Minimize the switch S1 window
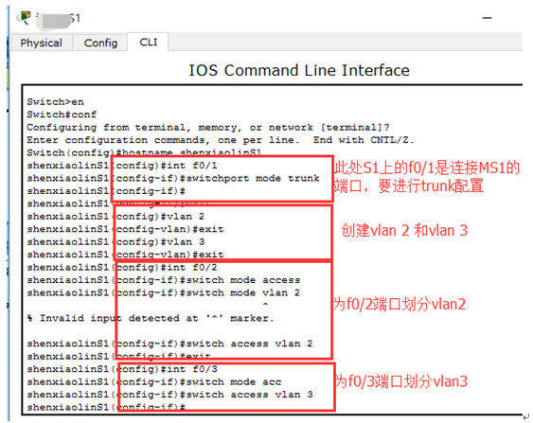This screenshot has height=423, width=533. [488, 18]
